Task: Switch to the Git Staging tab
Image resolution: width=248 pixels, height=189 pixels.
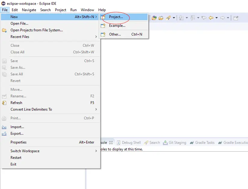Action: (175, 143)
